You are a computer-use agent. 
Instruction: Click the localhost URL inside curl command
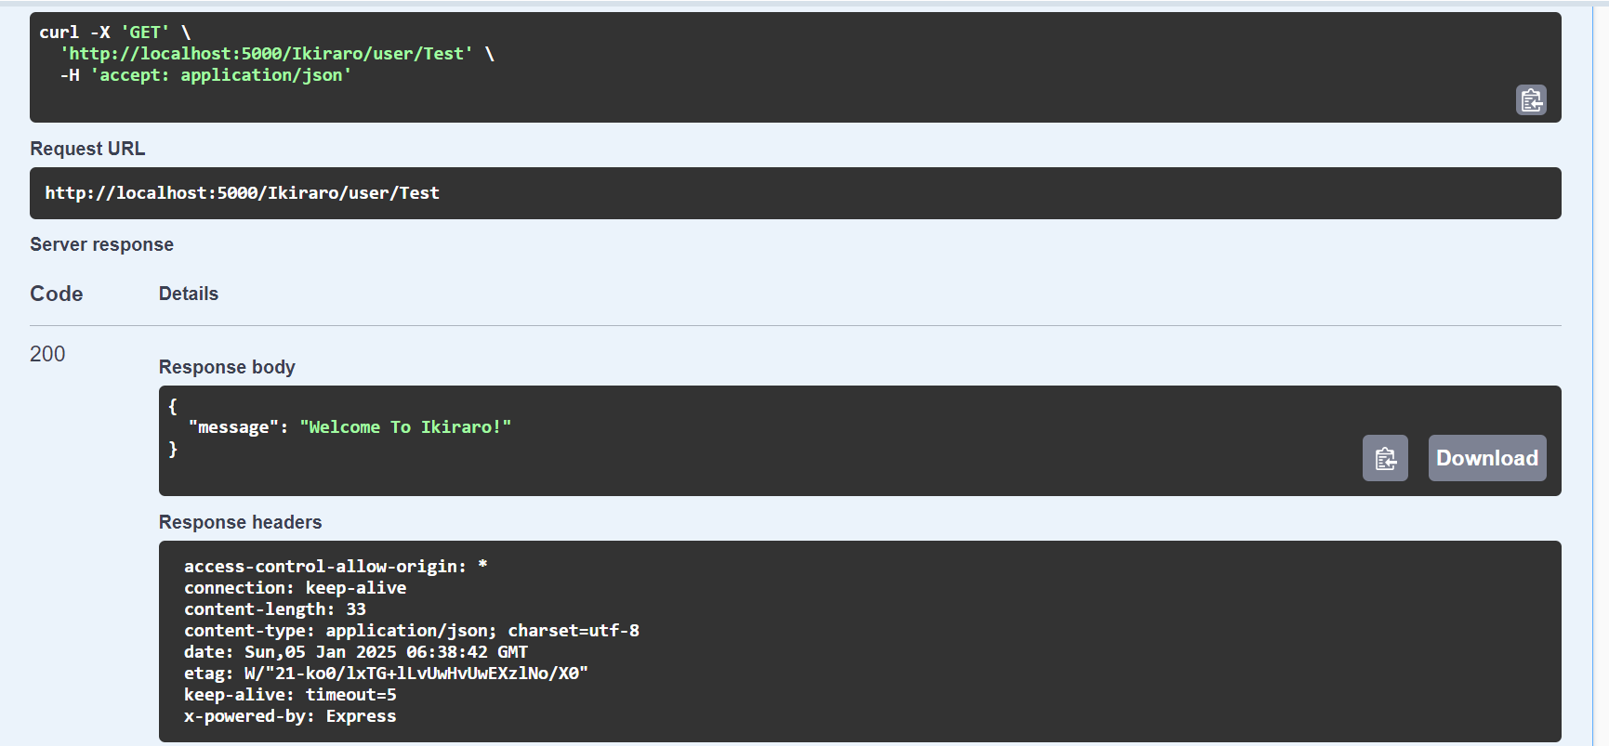[267, 54]
